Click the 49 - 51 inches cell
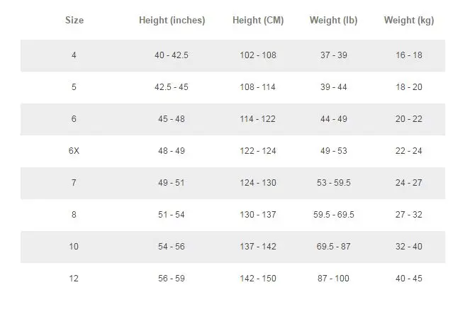 pyautogui.click(x=172, y=183)
